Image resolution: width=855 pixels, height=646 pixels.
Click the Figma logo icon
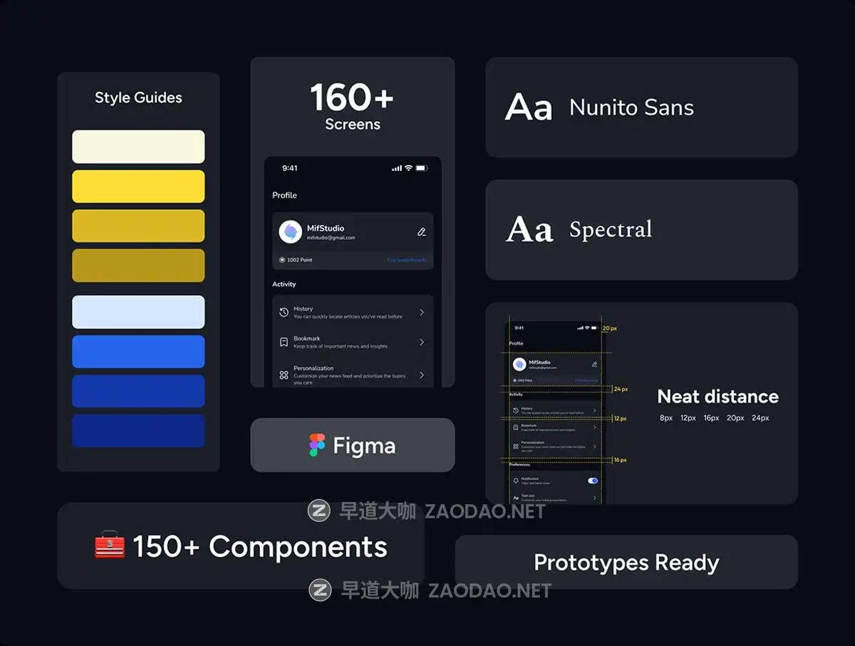317,445
